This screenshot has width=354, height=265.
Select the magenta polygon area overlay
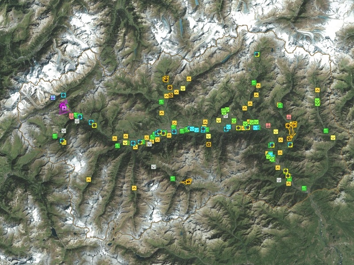pos(65,108)
